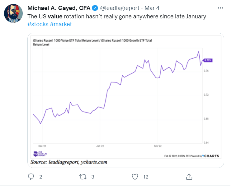The width and height of the screenshot is (236, 186).
Task: Click the purple 0.779 value label
Action: click(208, 60)
